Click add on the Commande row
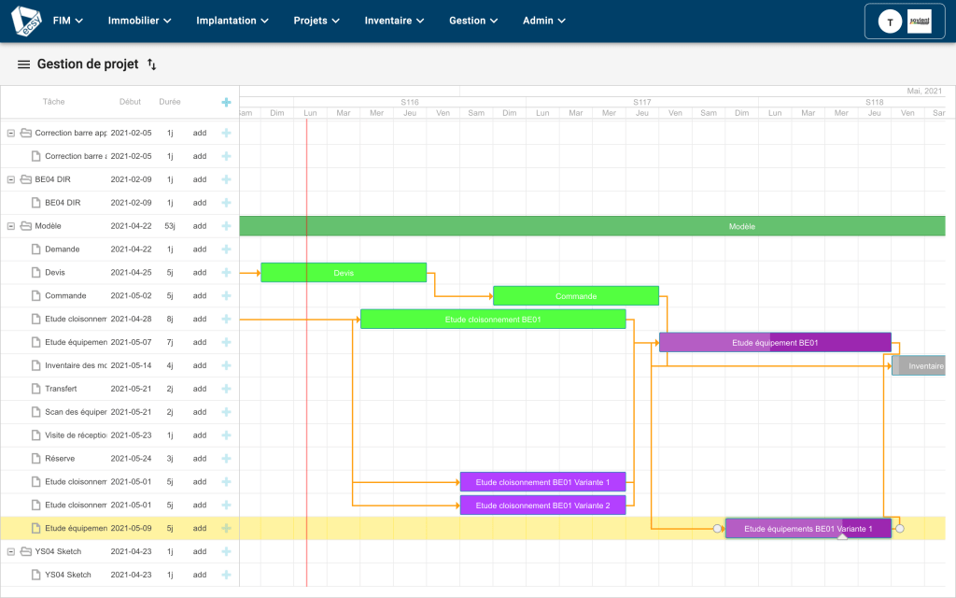This screenshot has width=956, height=598. point(199,295)
